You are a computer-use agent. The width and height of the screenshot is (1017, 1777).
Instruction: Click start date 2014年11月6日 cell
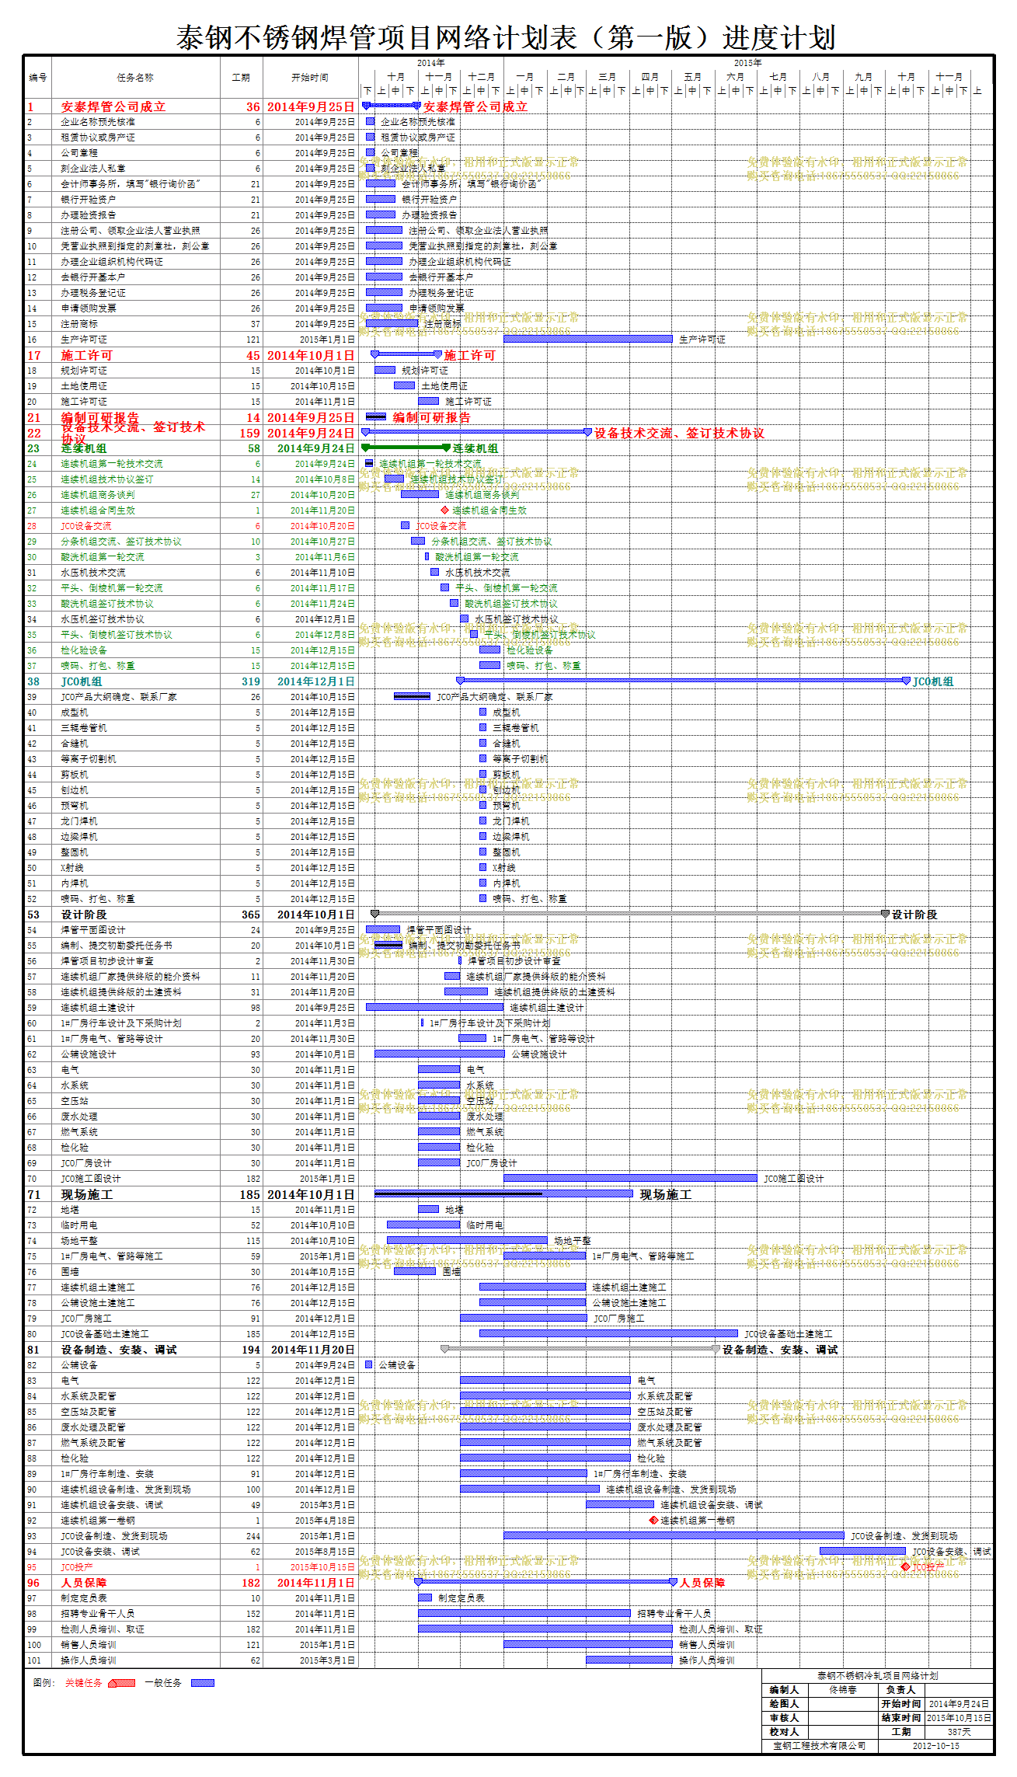(x=322, y=557)
